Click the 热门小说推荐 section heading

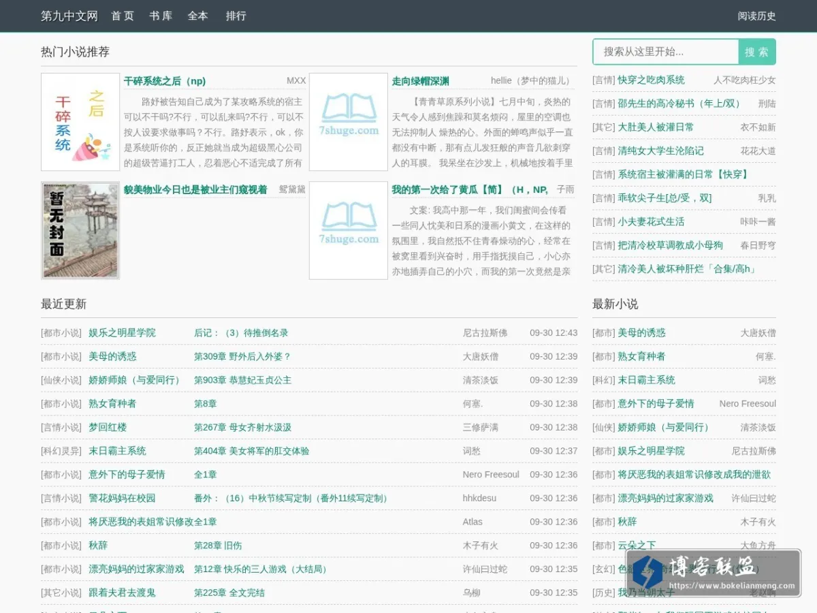[75, 52]
